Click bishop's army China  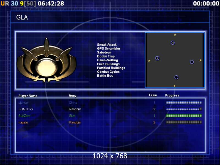click(x=73, y=103)
